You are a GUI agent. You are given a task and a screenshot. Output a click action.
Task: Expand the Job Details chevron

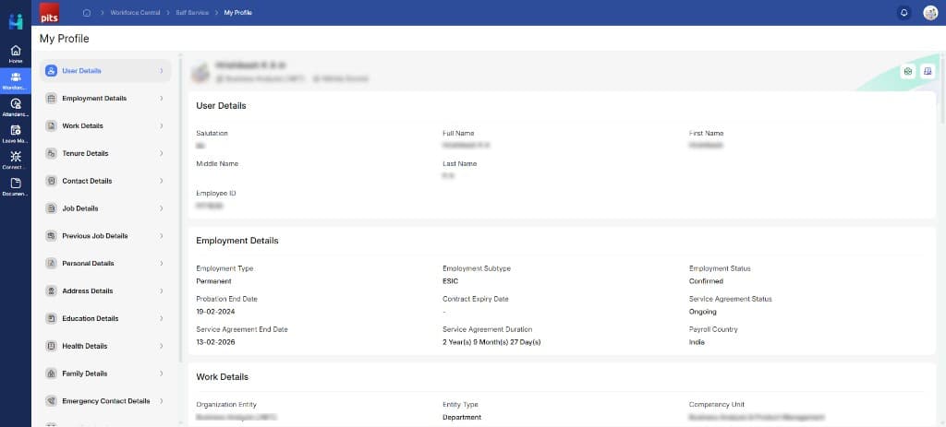[x=161, y=208]
